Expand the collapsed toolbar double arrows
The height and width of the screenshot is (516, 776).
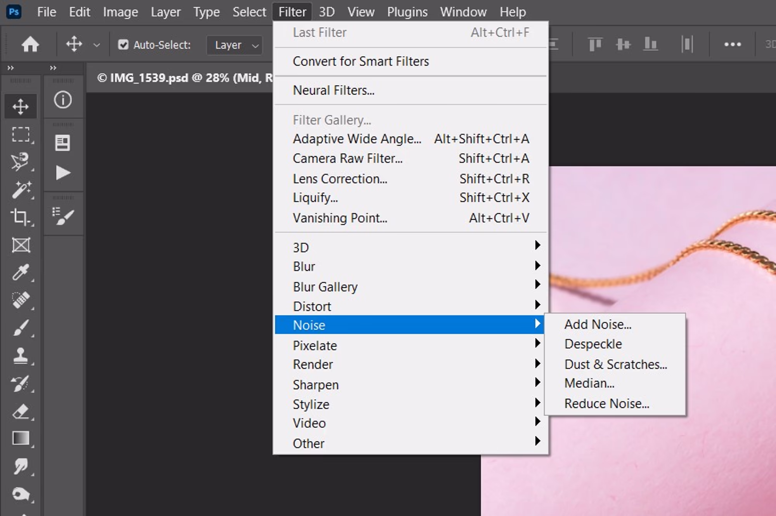coord(11,68)
